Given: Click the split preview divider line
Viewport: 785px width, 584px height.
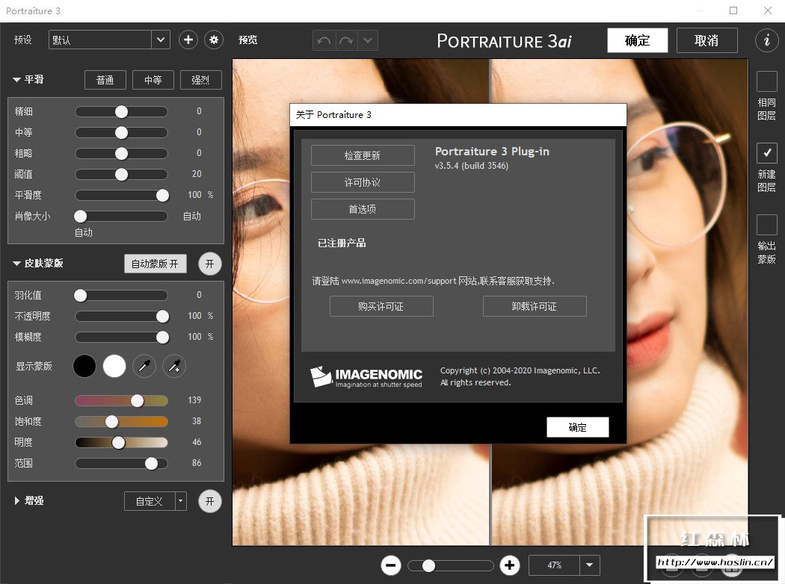Looking at the screenshot, I should point(490,302).
